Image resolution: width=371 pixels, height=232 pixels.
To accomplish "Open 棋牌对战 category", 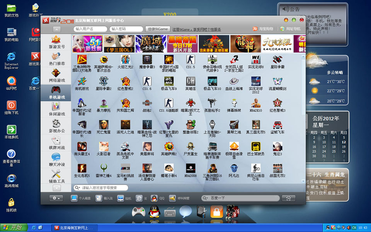I will (56, 143).
